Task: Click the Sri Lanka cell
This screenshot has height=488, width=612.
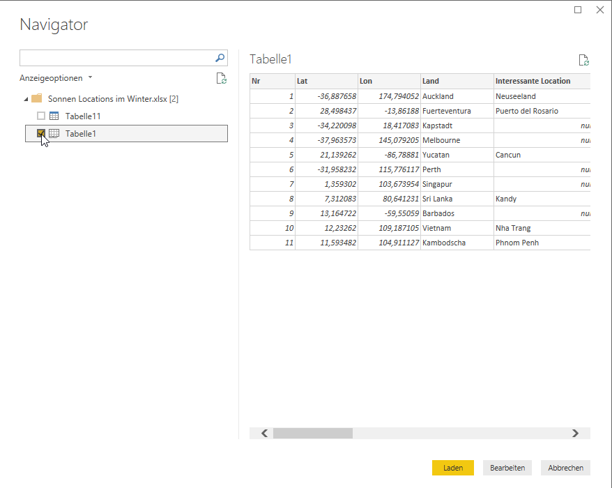Action: [x=457, y=199]
